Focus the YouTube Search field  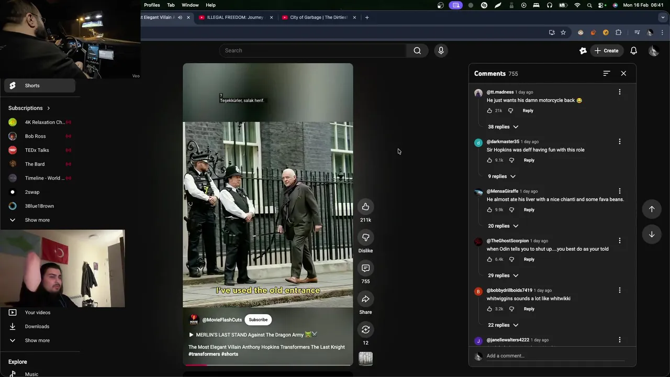[312, 51]
